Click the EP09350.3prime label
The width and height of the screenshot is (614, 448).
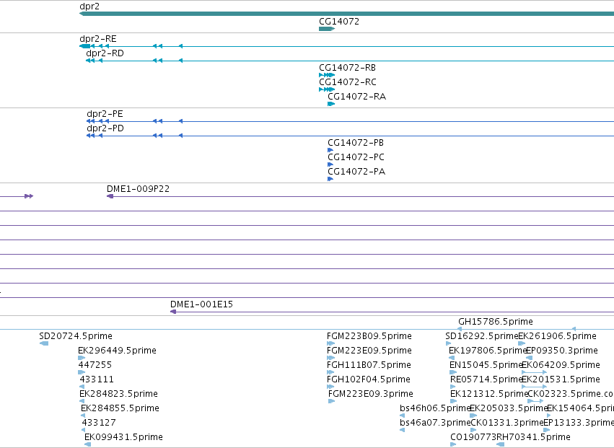[x=562, y=351]
